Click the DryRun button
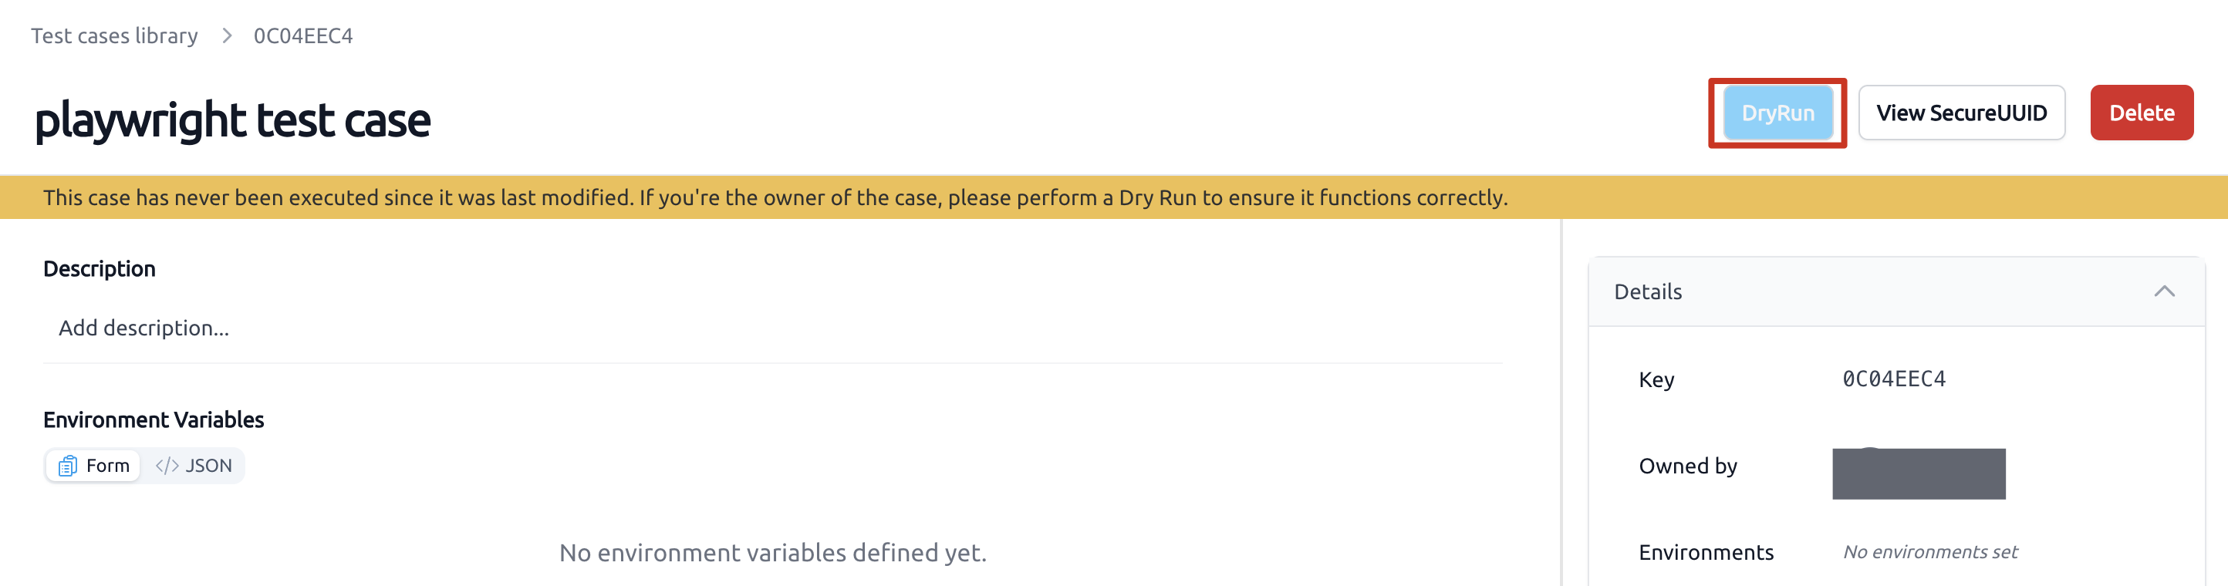This screenshot has width=2228, height=586. 1777,113
